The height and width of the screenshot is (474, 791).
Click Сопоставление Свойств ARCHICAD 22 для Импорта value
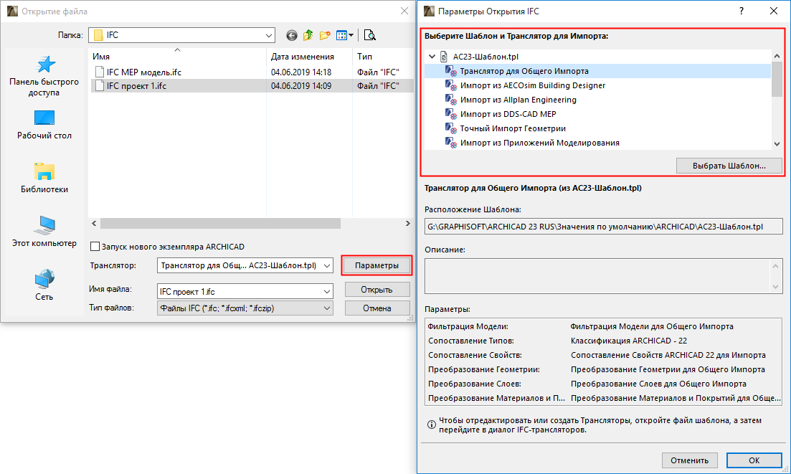[x=668, y=355]
